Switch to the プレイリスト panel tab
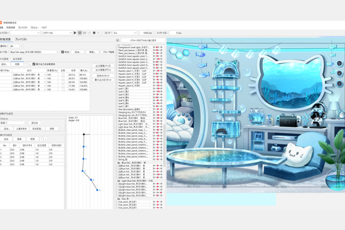The height and width of the screenshot is (230, 345). 21,39
